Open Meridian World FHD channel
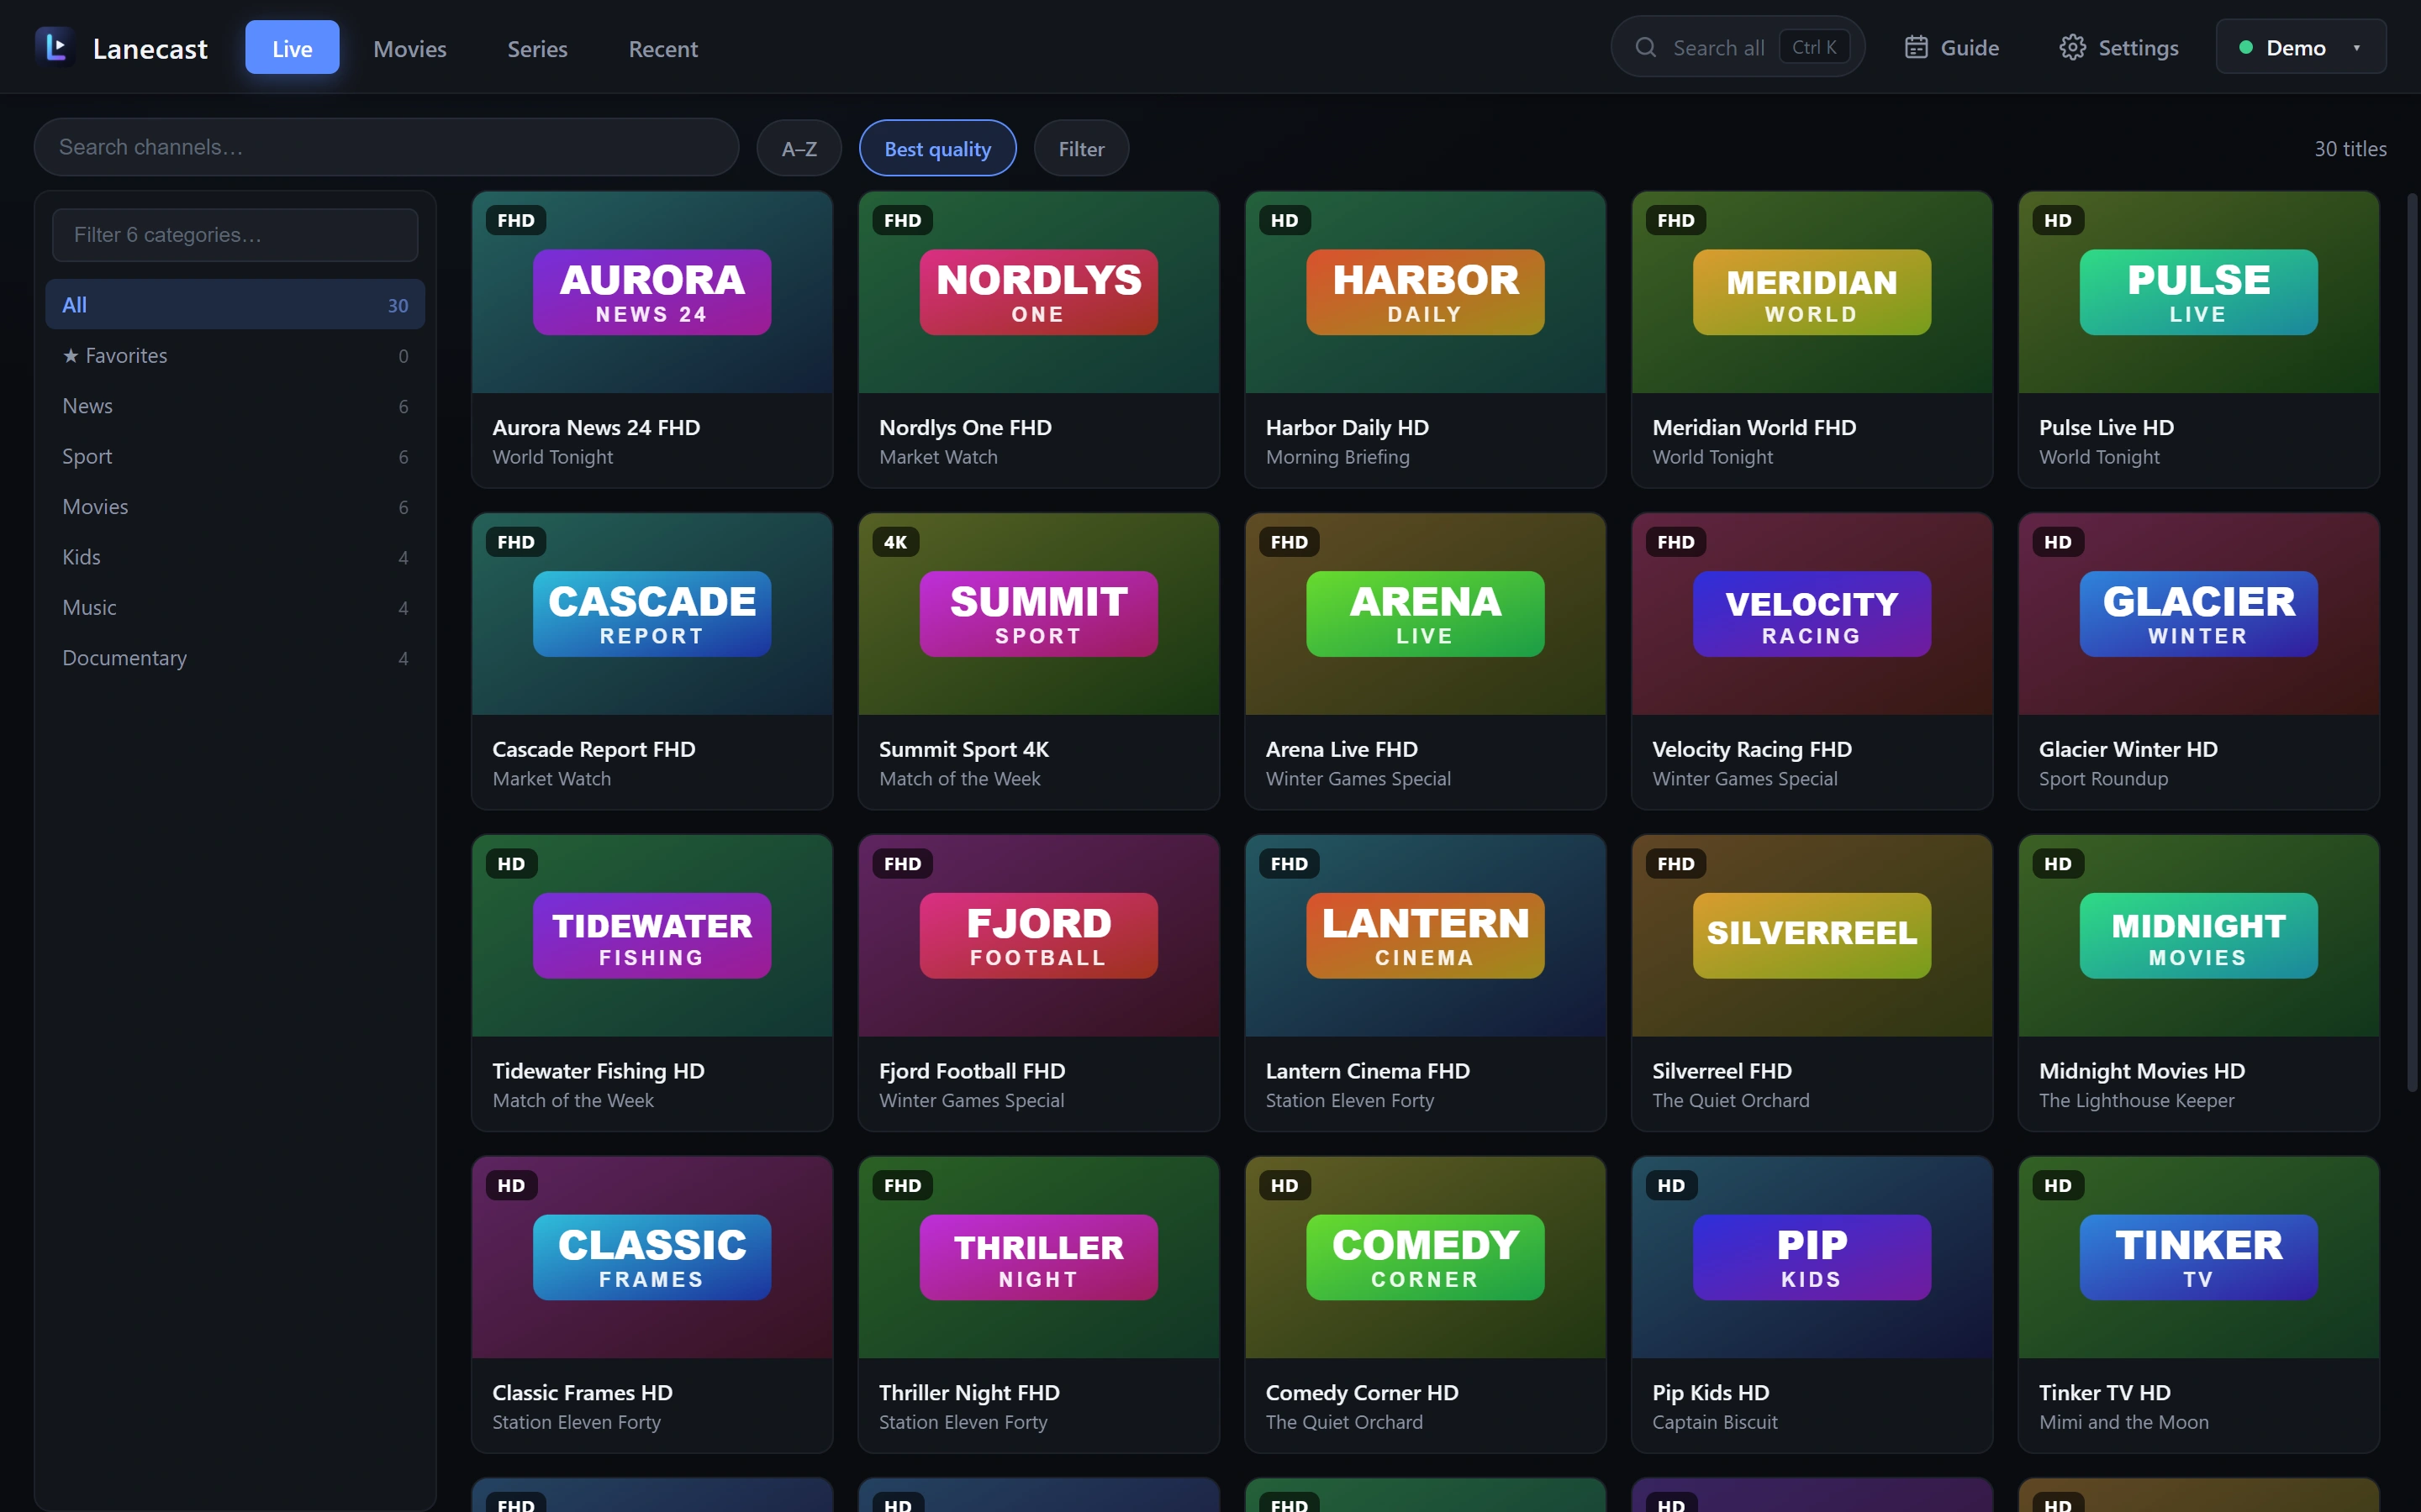The height and width of the screenshot is (1512, 2421). coord(1812,340)
